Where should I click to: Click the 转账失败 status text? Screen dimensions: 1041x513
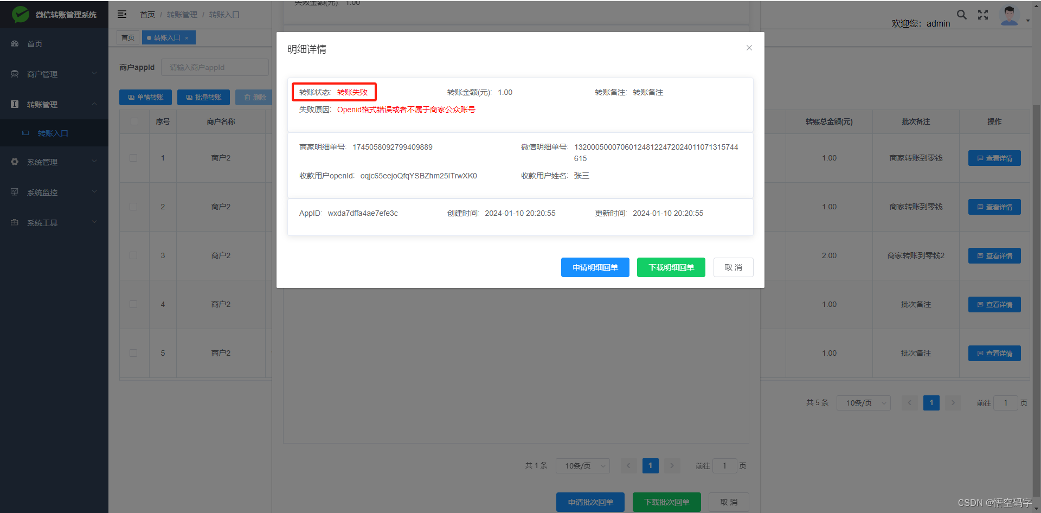352,92
